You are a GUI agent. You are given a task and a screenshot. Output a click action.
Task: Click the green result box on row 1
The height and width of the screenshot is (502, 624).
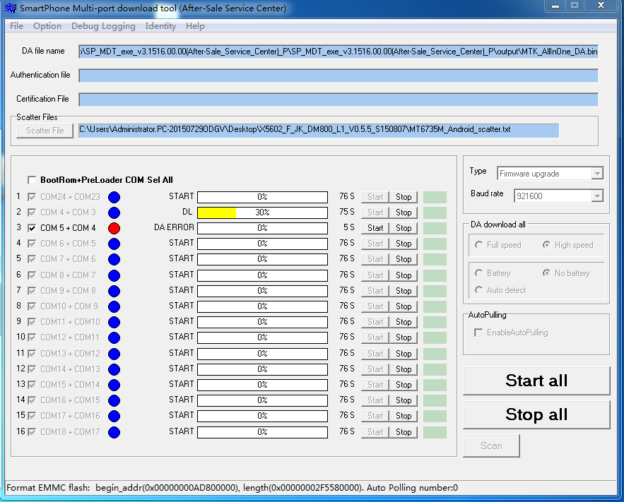coord(435,197)
